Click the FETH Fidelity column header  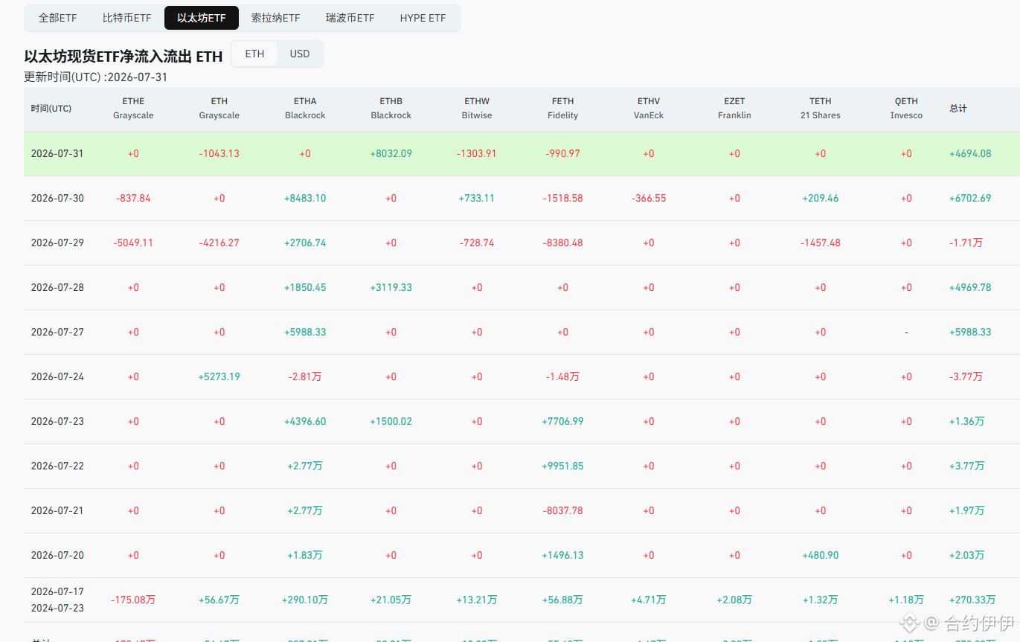562,109
